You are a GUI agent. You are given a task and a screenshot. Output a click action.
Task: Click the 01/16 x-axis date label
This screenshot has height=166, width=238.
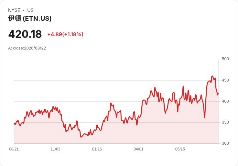point(97,149)
